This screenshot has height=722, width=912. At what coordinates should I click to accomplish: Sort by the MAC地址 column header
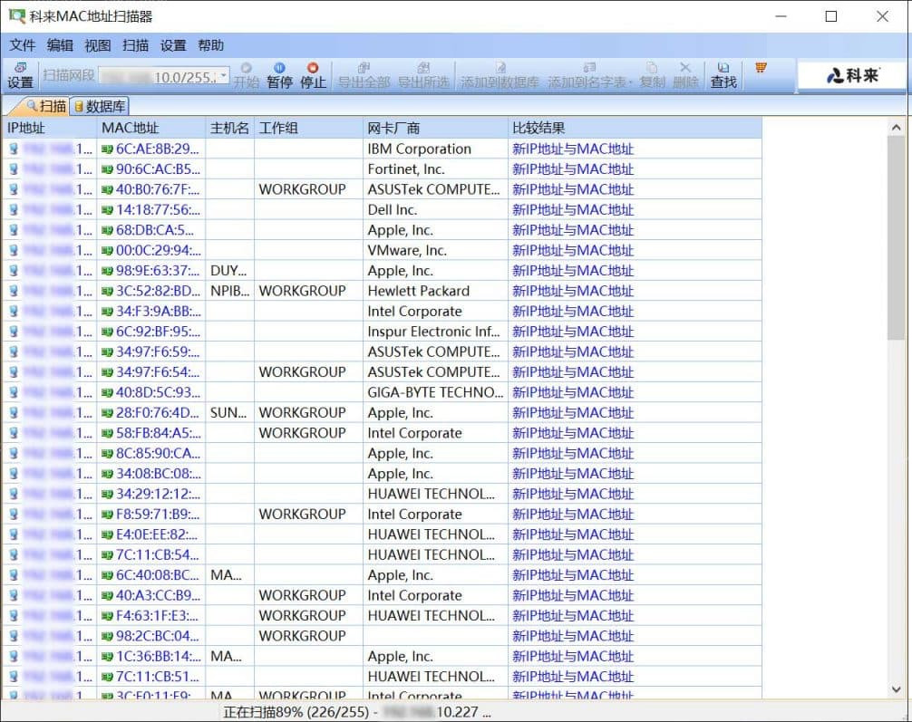click(x=130, y=128)
